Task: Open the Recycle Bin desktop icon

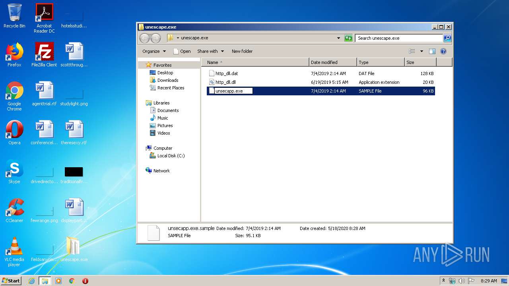Action: pyautogui.click(x=14, y=16)
